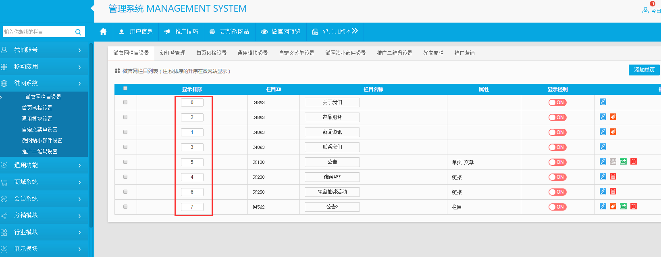Click the 添加单页 button
Screen dimensions: 661x257
[x=644, y=70]
